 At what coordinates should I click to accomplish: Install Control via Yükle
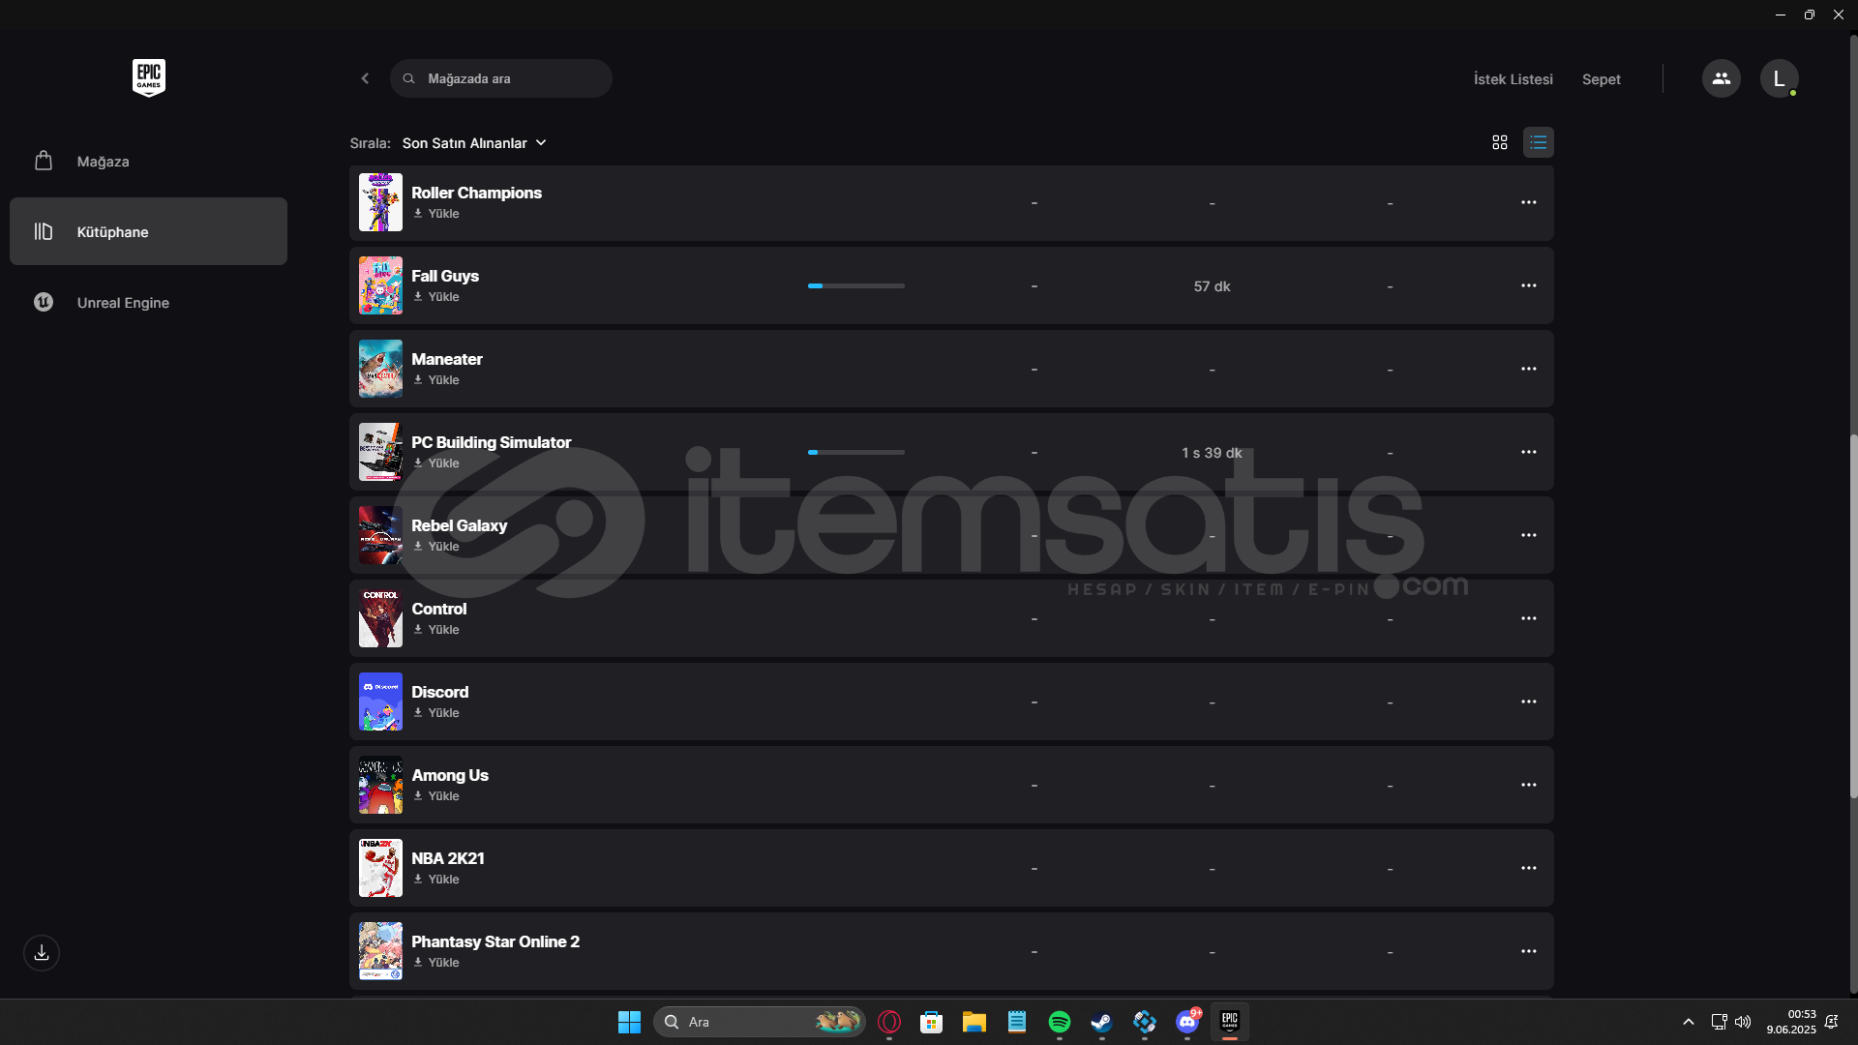pyautogui.click(x=436, y=630)
